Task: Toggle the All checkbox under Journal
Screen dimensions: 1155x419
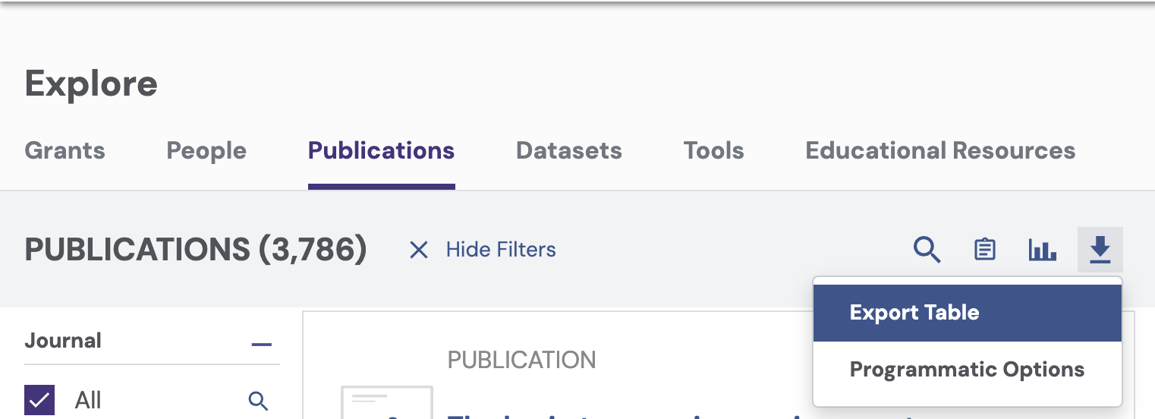Action: (x=39, y=401)
